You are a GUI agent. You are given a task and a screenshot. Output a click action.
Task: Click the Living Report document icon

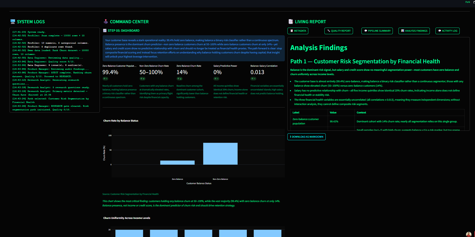291,22
